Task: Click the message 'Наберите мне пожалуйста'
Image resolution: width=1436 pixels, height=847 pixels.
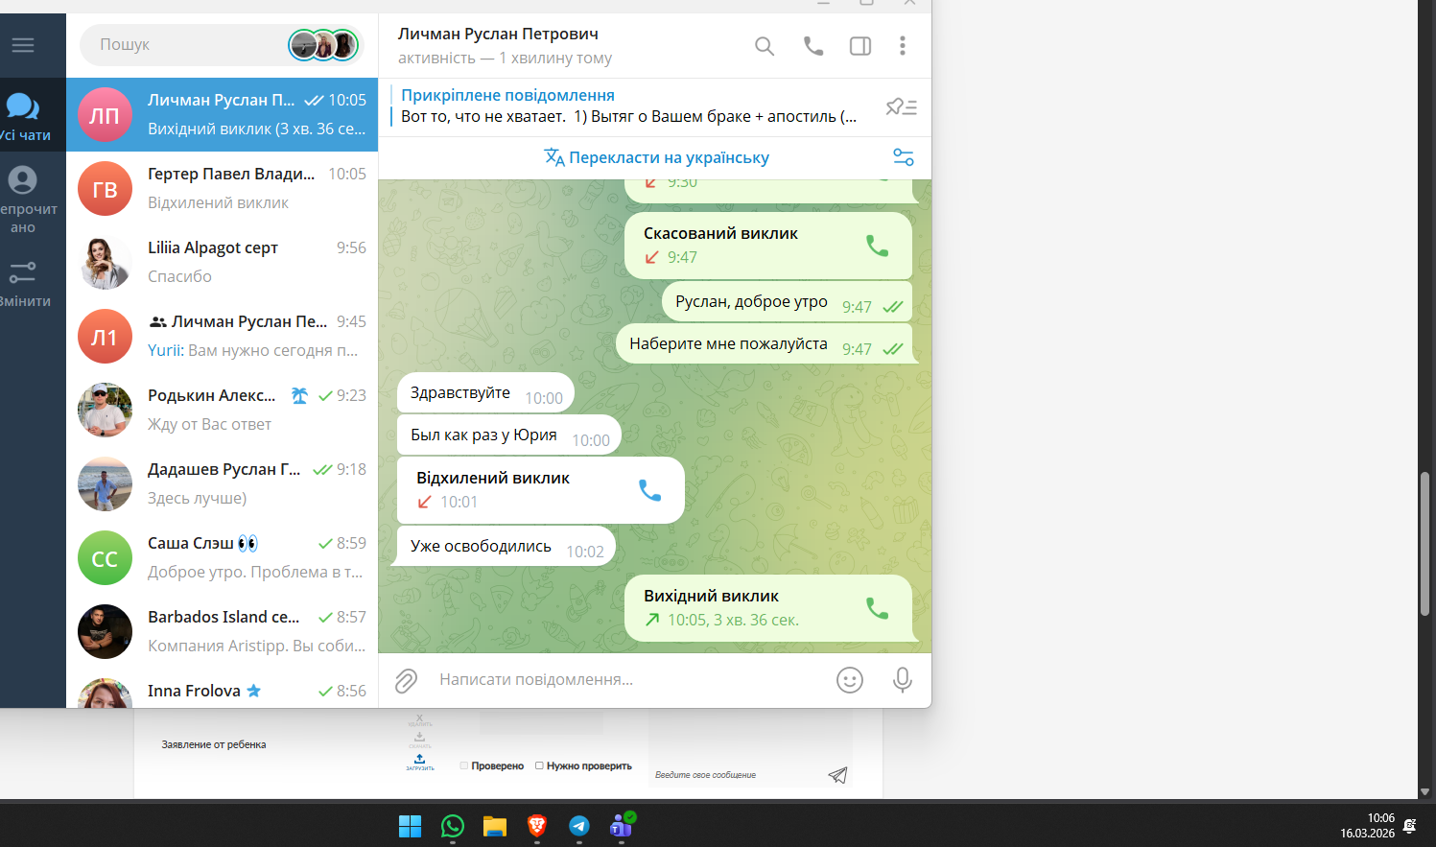Action: [765, 344]
